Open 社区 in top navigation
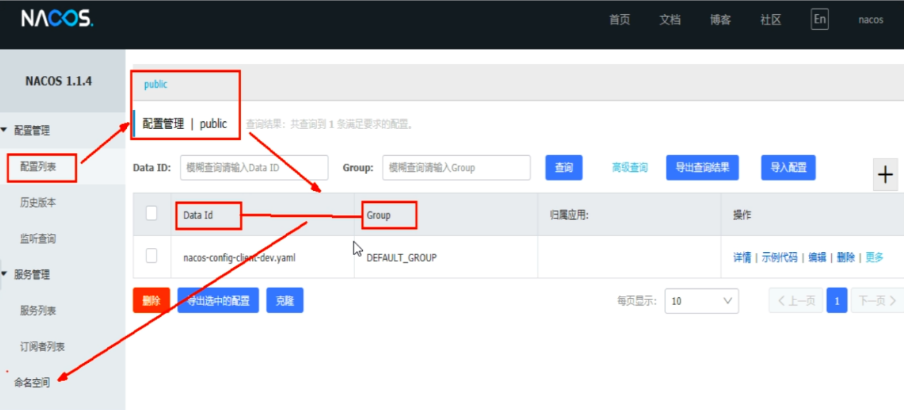 (x=771, y=20)
